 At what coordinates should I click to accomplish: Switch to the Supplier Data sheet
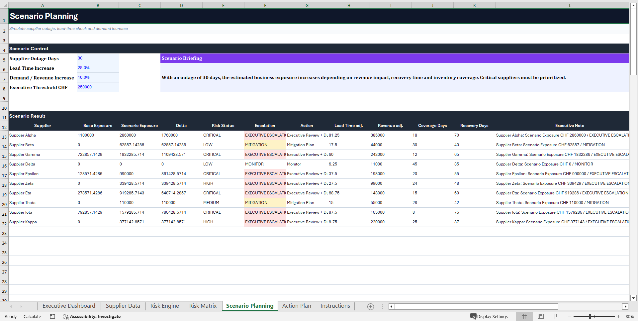[123, 306]
